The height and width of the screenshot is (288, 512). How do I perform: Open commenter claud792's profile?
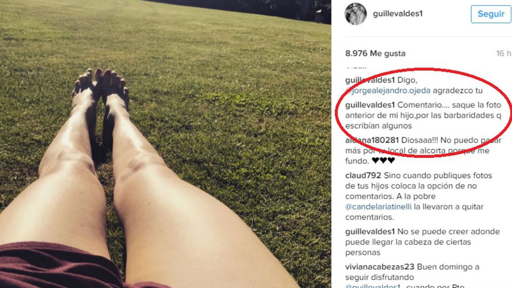pos(363,175)
